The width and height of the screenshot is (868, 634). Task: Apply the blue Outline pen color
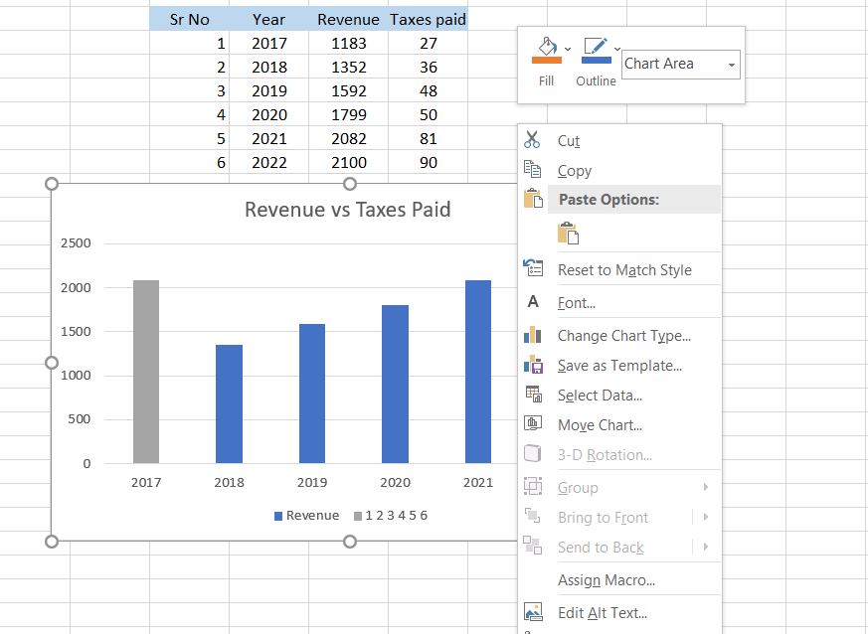click(x=595, y=50)
